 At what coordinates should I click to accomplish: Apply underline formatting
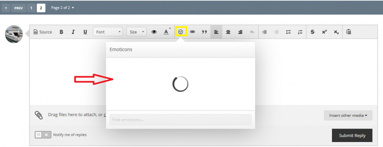click(x=85, y=32)
